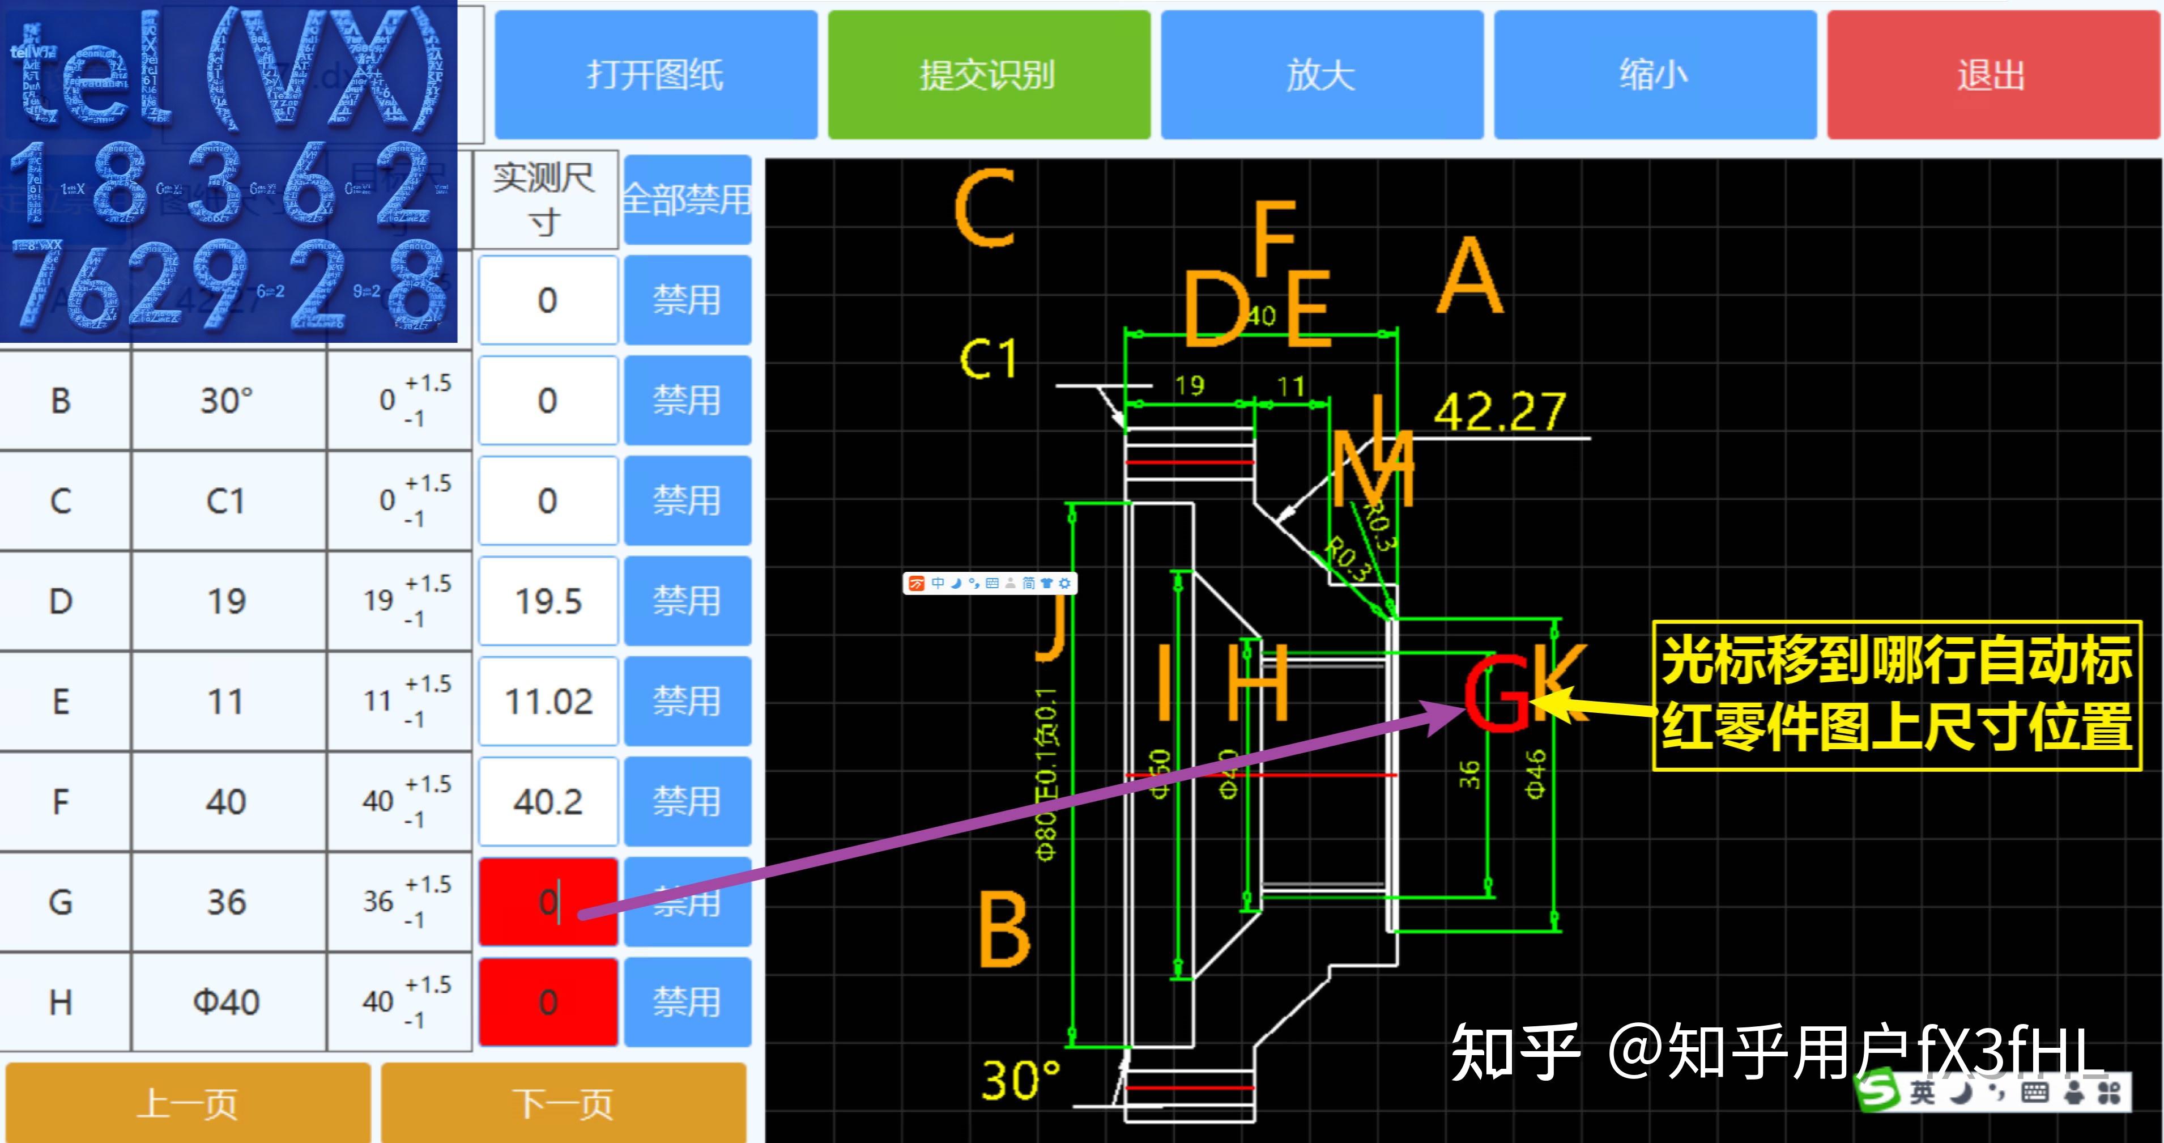
Task: Zoom in with the 放大 button
Action: click(1322, 75)
